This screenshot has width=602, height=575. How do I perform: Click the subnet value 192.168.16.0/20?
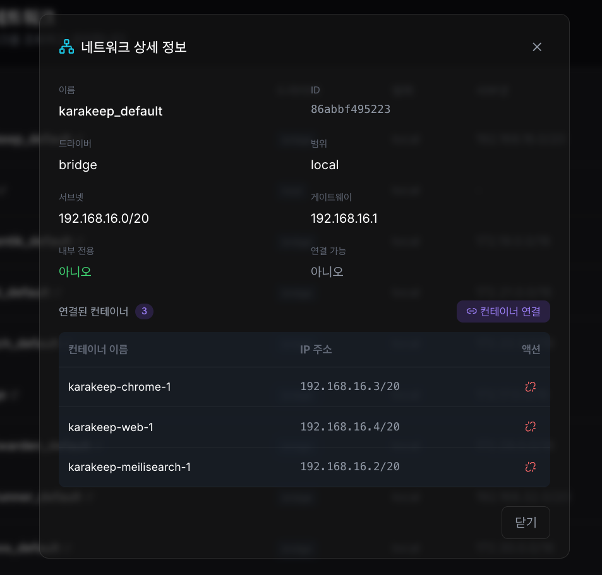coord(104,218)
